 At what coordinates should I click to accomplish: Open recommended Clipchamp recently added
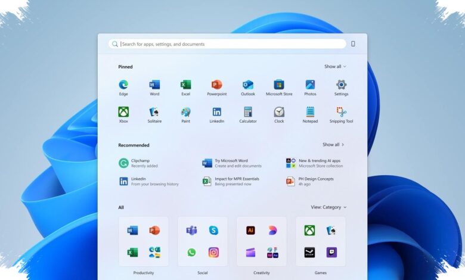[x=138, y=163]
